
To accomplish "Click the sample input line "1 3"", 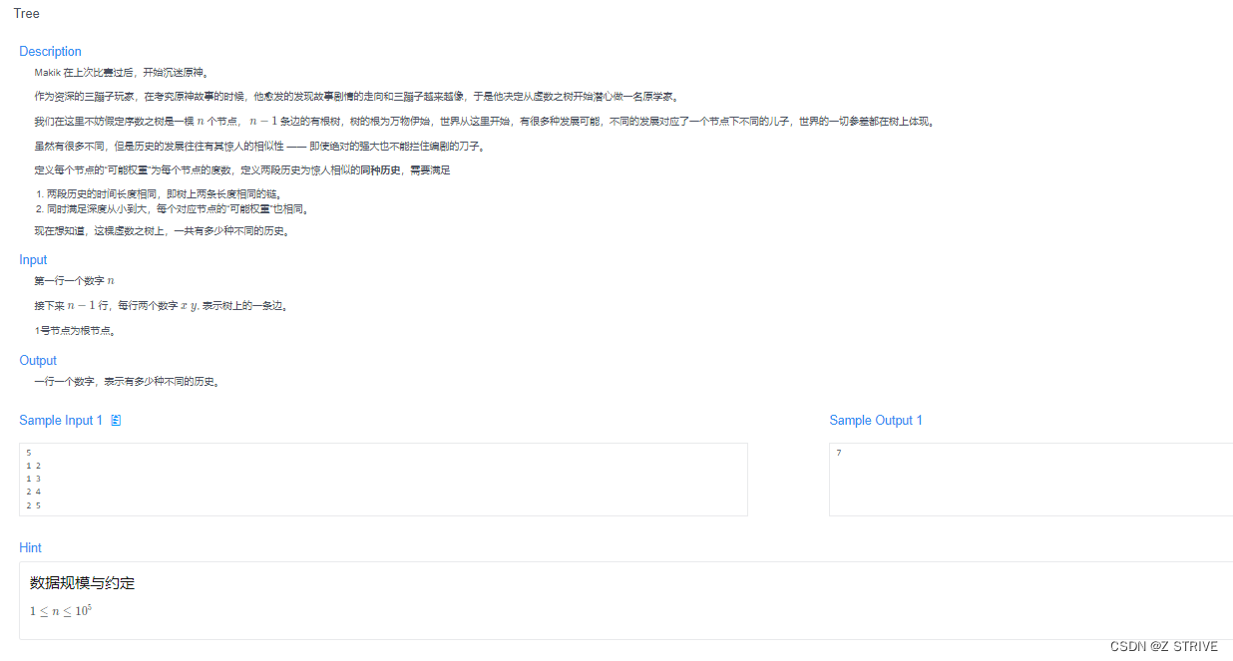I will tap(33, 479).
